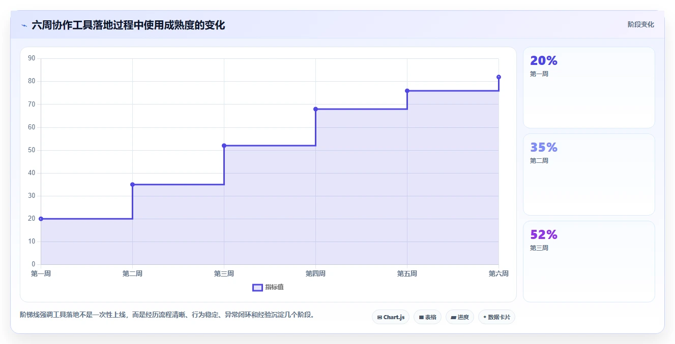
Task: Click the data point at 68 for 第四周
Action: [x=315, y=109]
